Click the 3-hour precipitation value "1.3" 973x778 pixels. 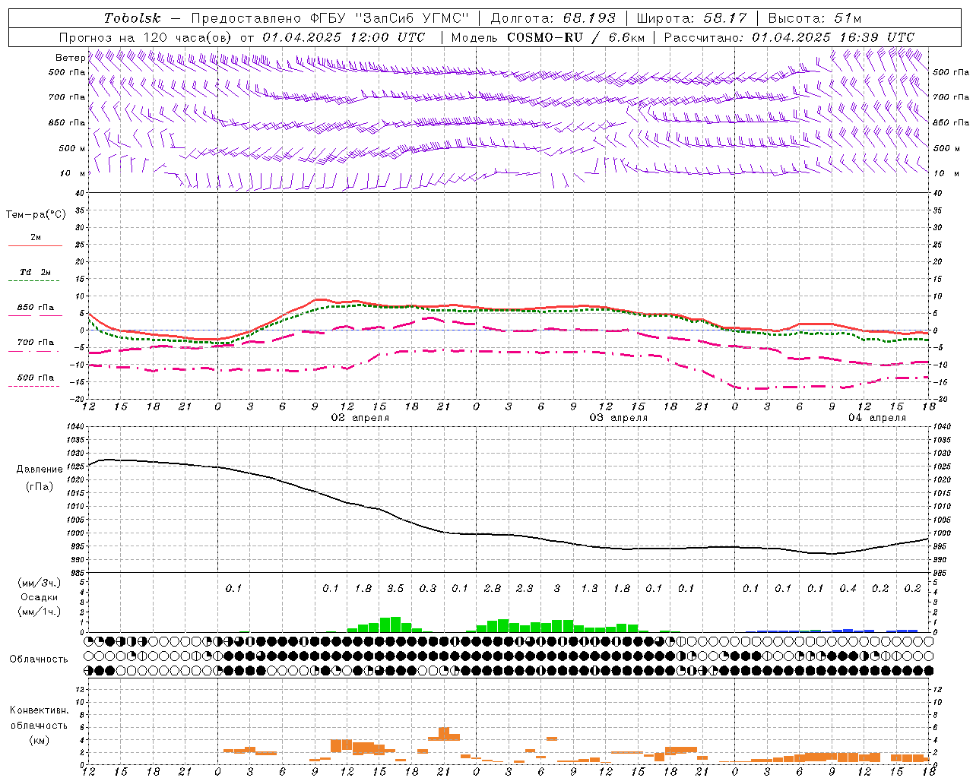click(x=589, y=589)
